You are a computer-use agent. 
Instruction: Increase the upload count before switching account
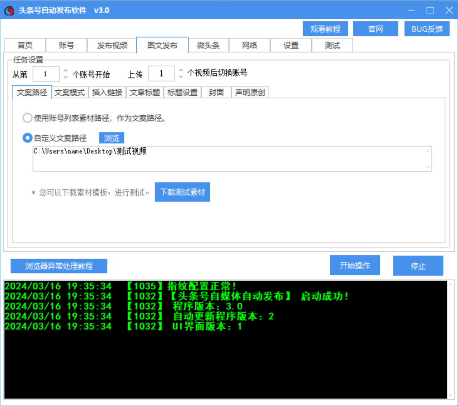(x=181, y=70)
